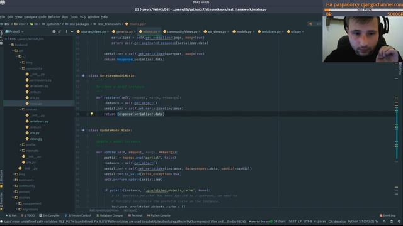Collapse the api folder in project tree
Viewport: 403px width, 226px height.
click(x=13, y=51)
